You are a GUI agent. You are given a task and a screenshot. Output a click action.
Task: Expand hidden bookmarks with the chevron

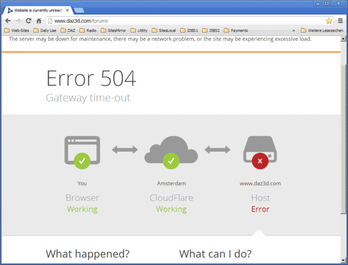click(x=293, y=31)
